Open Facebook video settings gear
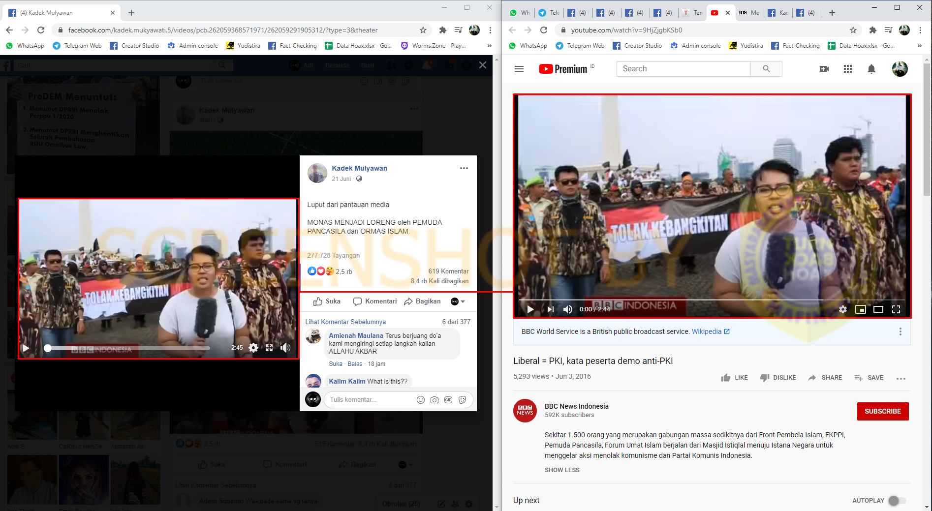 click(253, 348)
